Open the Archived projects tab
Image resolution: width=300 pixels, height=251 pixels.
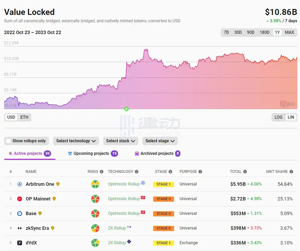[157, 154]
